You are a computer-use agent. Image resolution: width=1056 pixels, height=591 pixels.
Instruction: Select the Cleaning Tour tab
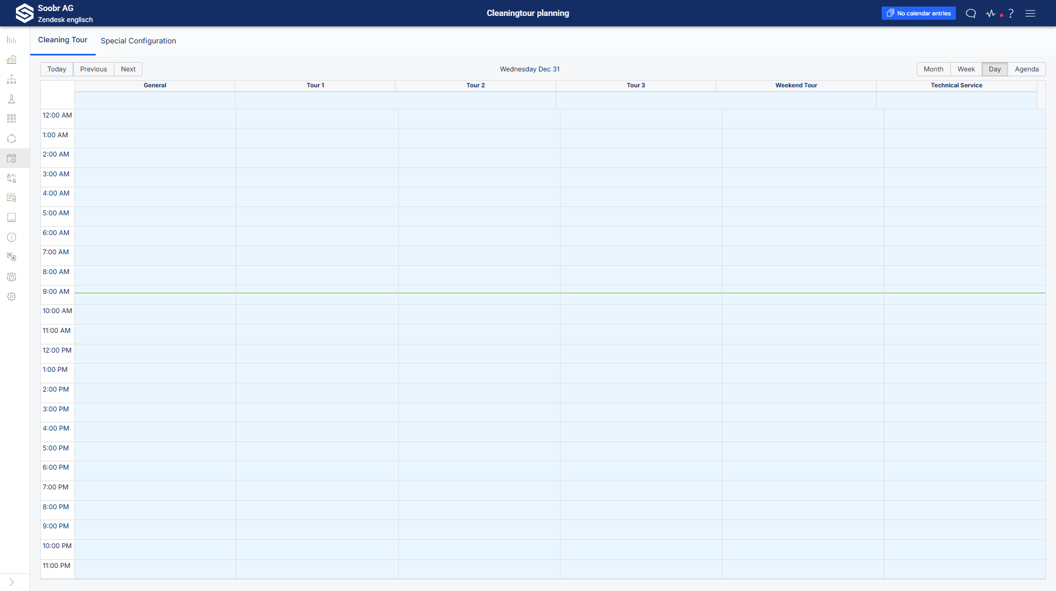pyautogui.click(x=63, y=40)
